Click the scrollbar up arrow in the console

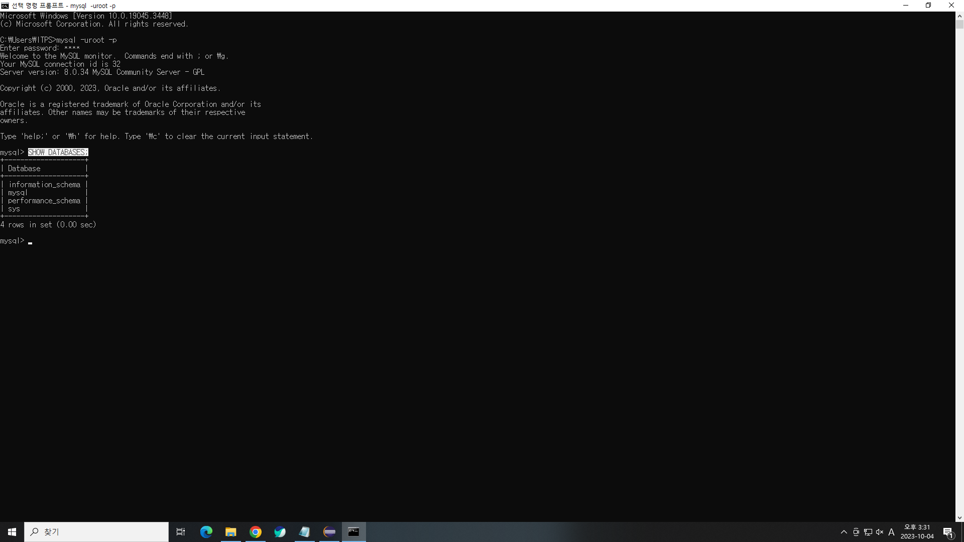coord(959,16)
